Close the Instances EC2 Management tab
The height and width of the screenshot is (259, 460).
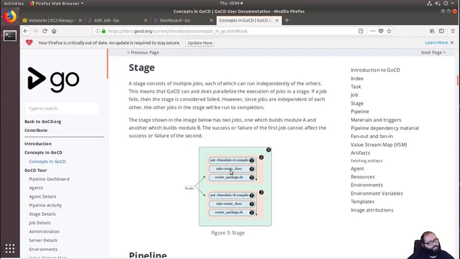(80, 20)
